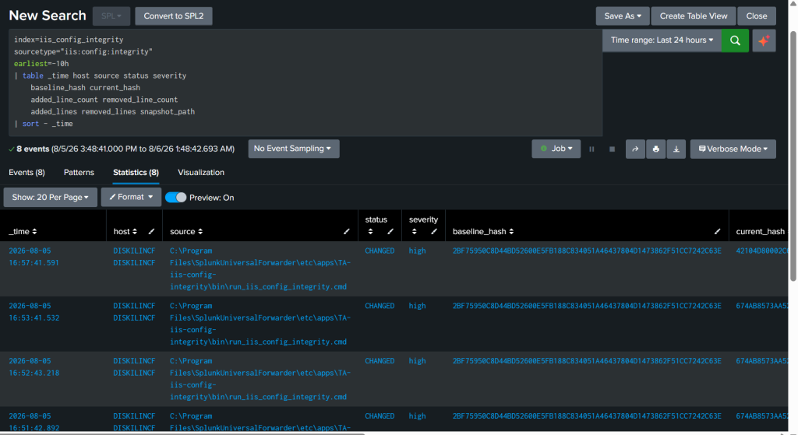Edit the status column pencil icon
The height and width of the screenshot is (435, 798).
point(390,231)
